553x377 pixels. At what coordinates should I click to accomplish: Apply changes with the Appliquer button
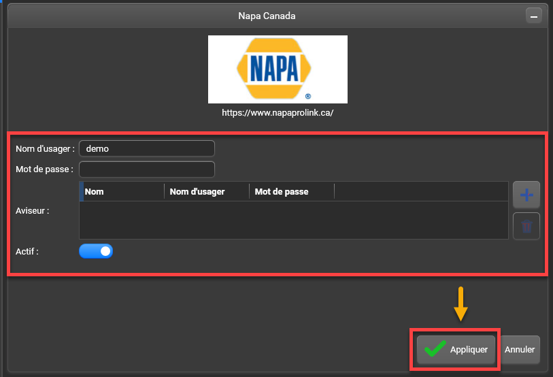pyautogui.click(x=456, y=350)
